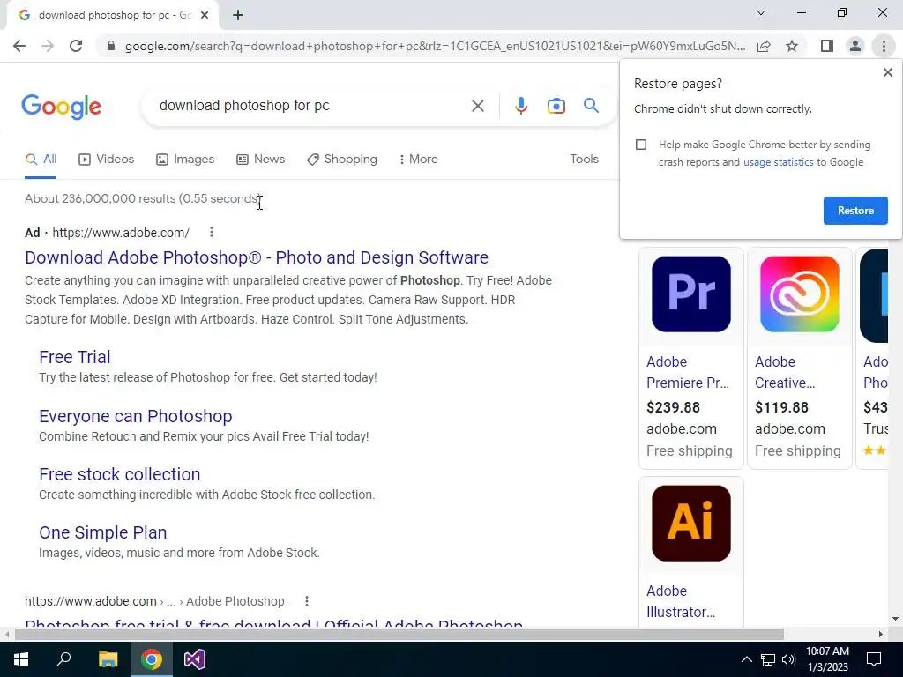Switch to the Videos tab
Image resolution: width=903 pixels, height=677 pixels.
point(107,160)
